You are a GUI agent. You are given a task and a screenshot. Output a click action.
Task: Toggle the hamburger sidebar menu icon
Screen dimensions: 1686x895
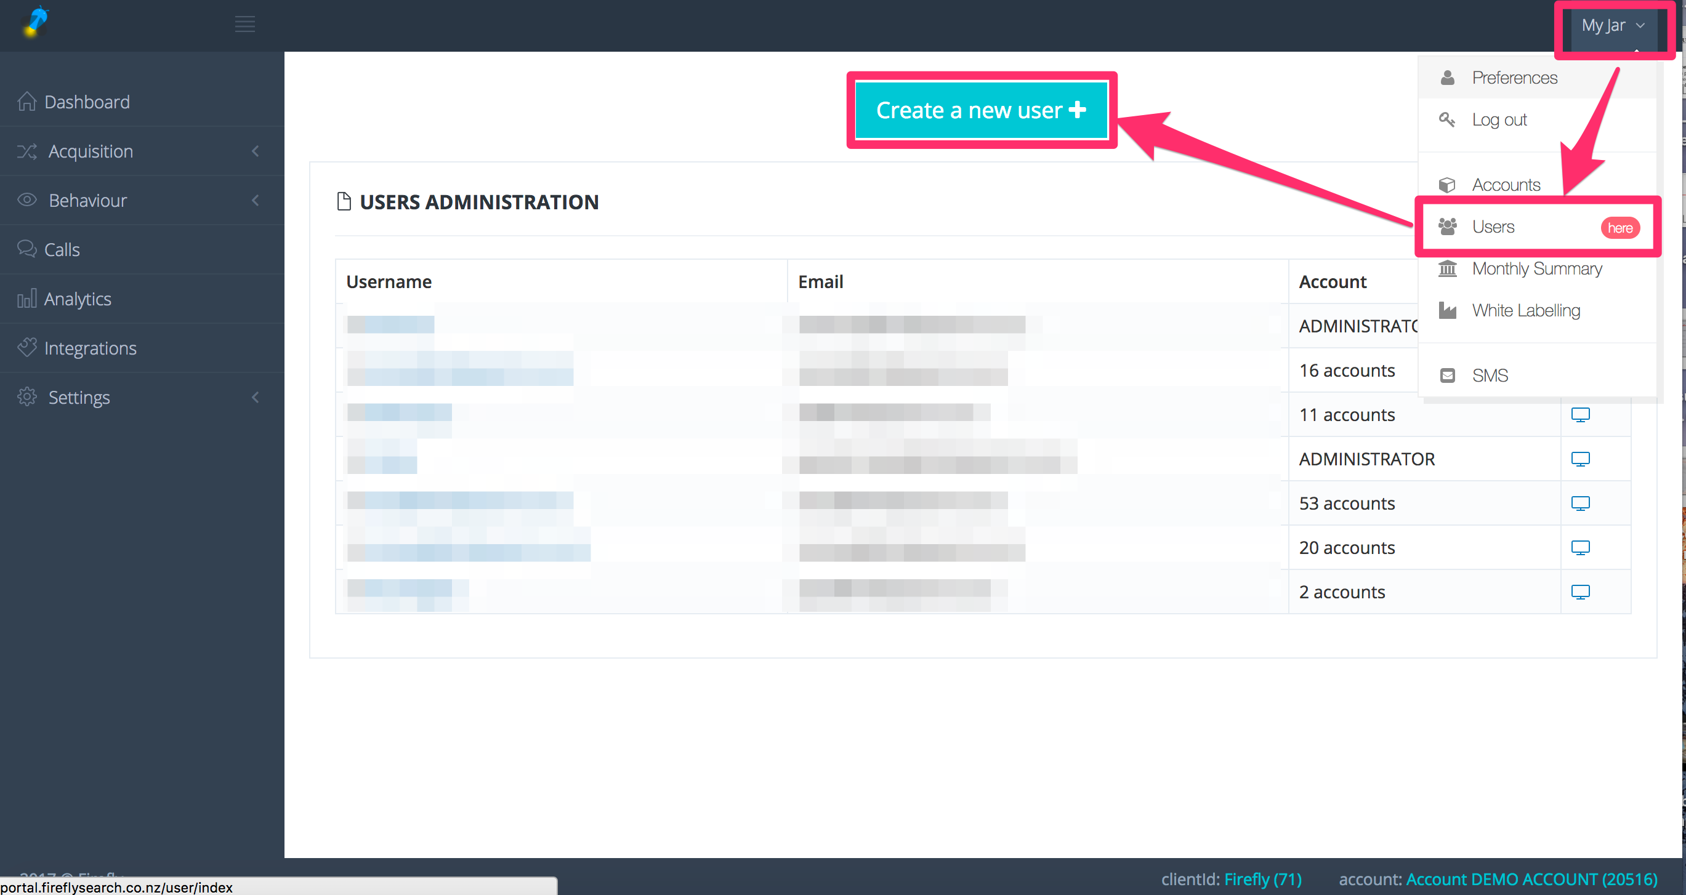(245, 24)
